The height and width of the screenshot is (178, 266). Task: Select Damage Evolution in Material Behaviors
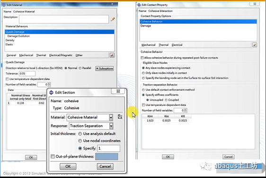tap(59, 36)
